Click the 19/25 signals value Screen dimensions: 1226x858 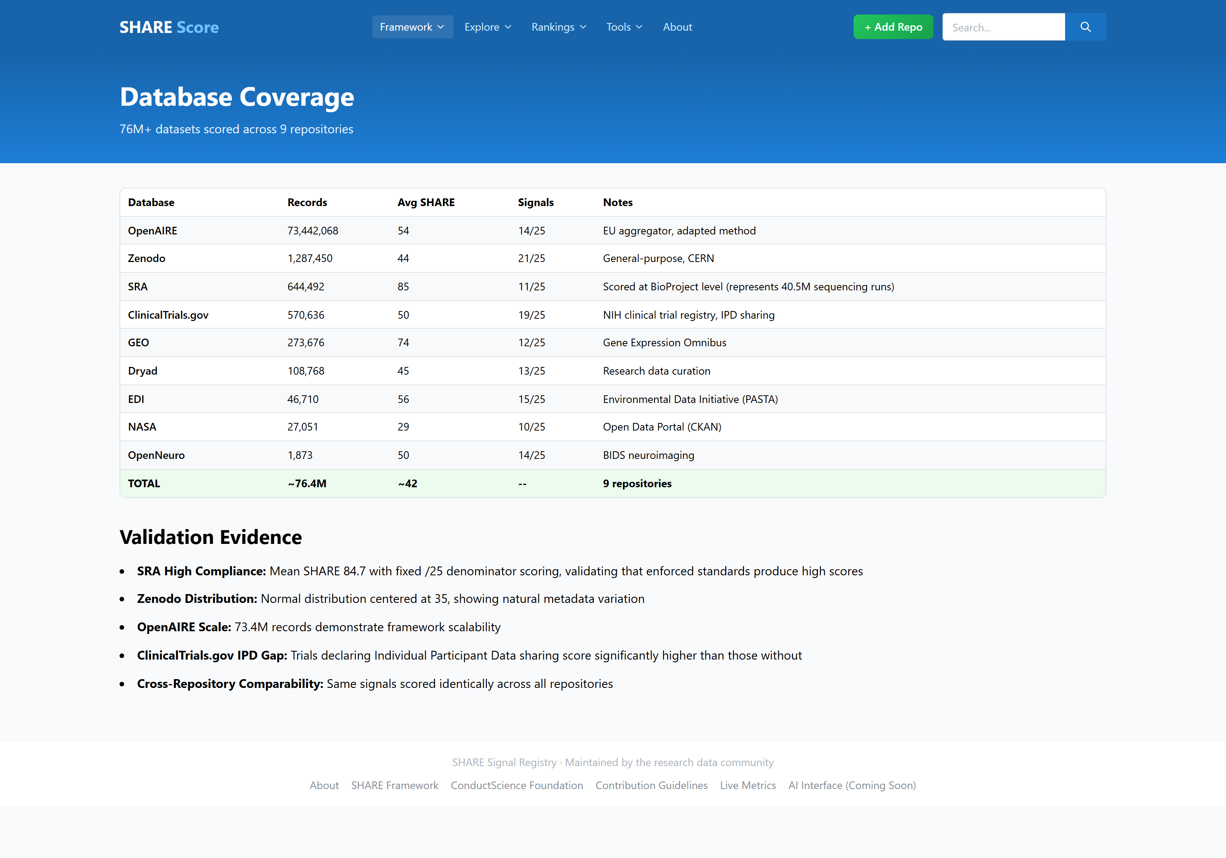(x=531, y=315)
